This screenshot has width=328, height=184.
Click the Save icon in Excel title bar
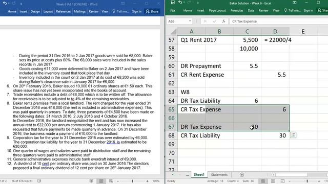pos(173,3)
